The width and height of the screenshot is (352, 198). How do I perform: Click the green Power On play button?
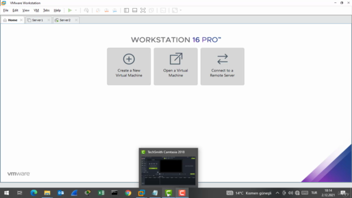click(70, 10)
